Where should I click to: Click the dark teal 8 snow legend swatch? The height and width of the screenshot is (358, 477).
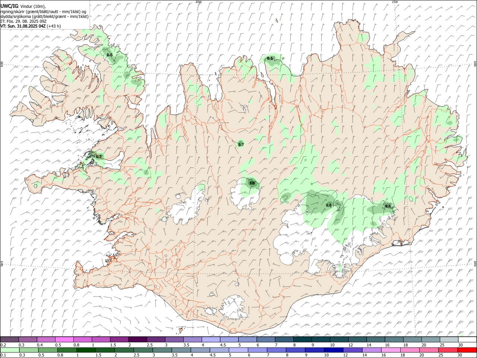coord(302,340)
